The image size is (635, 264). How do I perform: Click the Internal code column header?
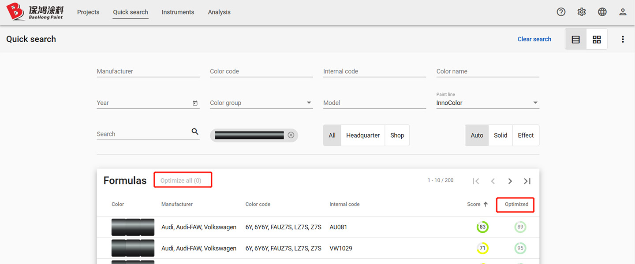pyautogui.click(x=344, y=204)
